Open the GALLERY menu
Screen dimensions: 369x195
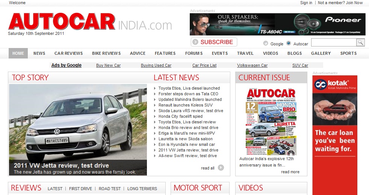[321, 53]
